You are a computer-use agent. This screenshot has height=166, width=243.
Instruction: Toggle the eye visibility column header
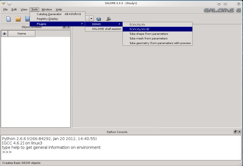click(x=5, y=34)
